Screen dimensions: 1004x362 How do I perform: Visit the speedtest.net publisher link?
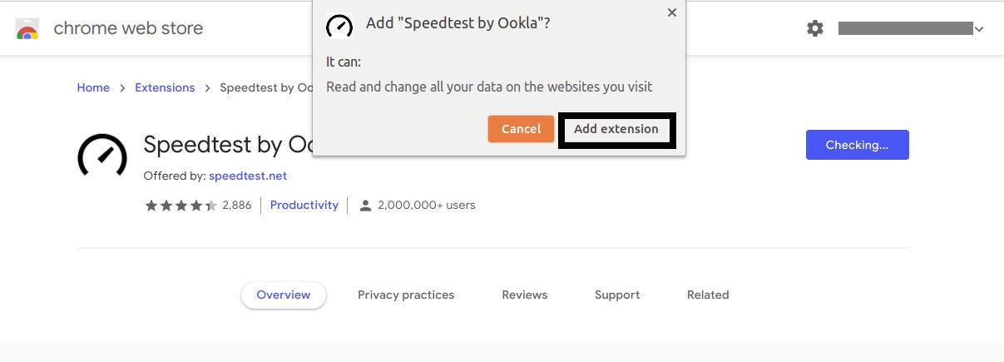(248, 176)
